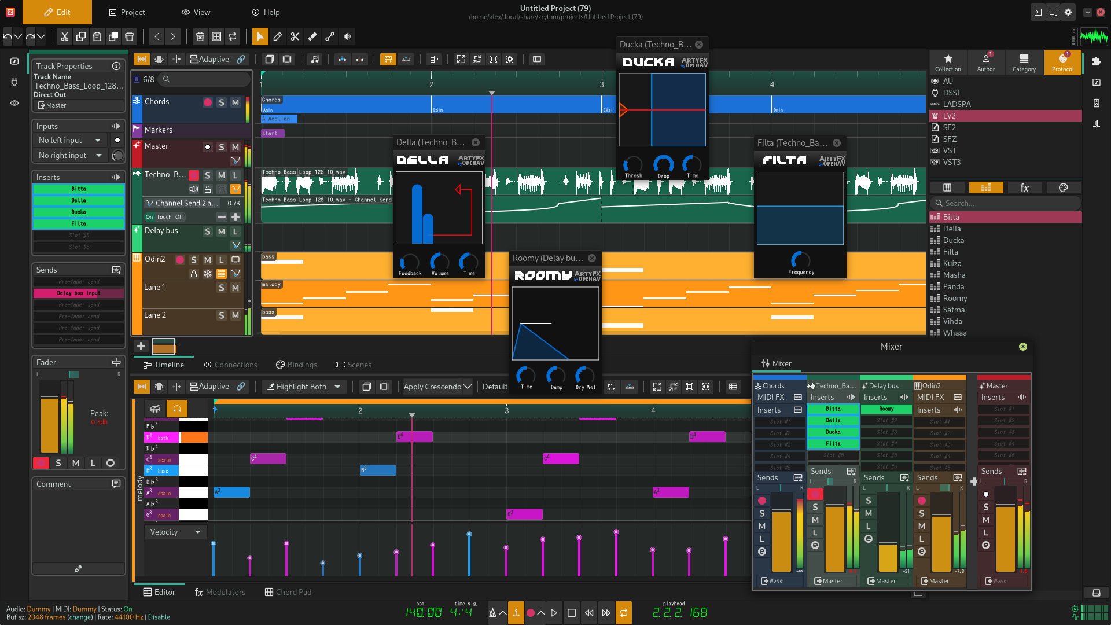Click the track info icon in Track Properties
The image size is (1111, 625).
[x=116, y=66]
